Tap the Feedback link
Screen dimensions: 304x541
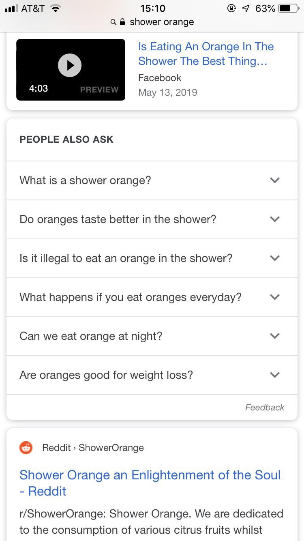click(264, 407)
